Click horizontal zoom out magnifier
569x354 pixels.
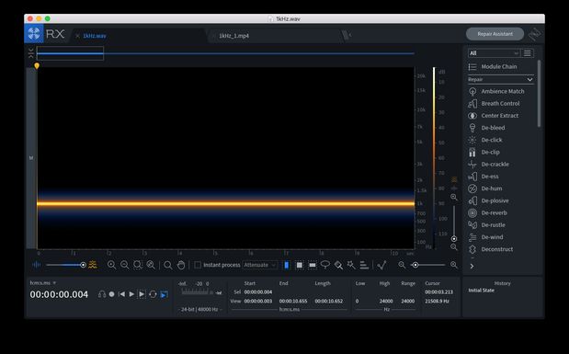[402, 265]
